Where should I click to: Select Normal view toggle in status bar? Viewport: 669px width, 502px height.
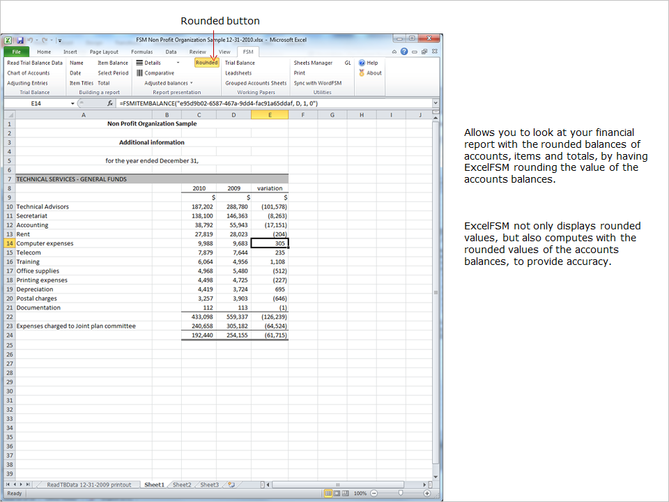click(x=329, y=493)
